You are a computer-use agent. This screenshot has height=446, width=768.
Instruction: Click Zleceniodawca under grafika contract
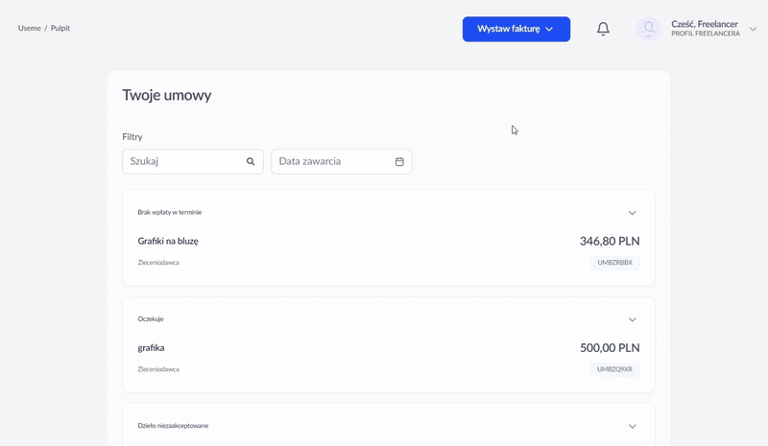[x=158, y=369]
